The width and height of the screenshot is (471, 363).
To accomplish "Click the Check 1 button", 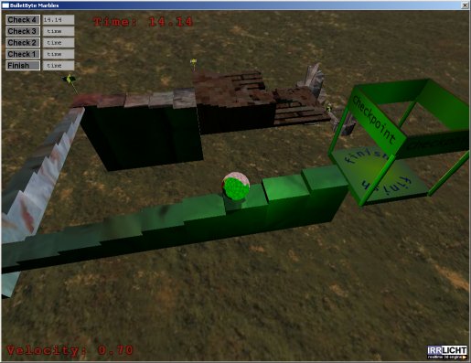I will (23, 54).
